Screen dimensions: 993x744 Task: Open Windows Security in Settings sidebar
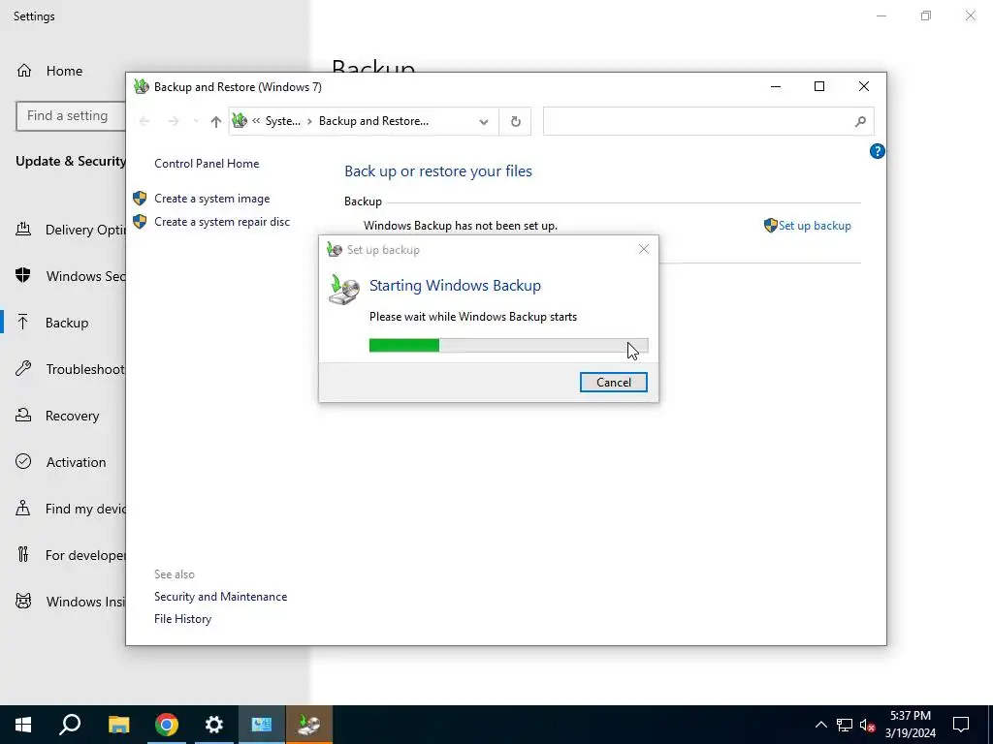tap(70, 276)
